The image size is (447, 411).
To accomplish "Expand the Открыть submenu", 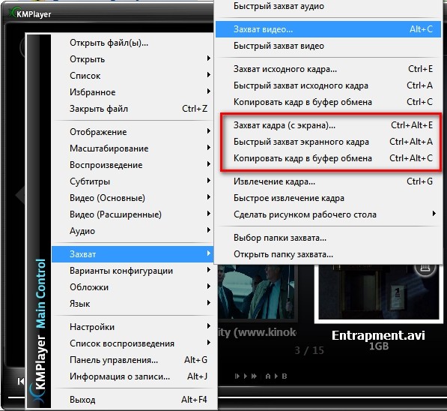I will click(x=133, y=59).
